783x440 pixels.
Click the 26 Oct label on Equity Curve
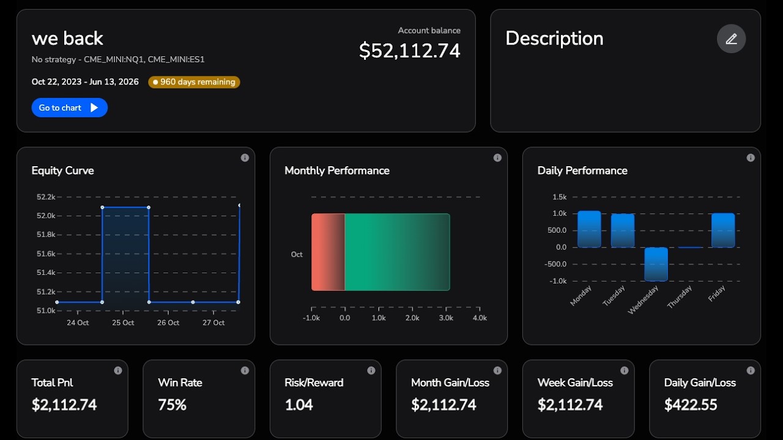tap(168, 323)
